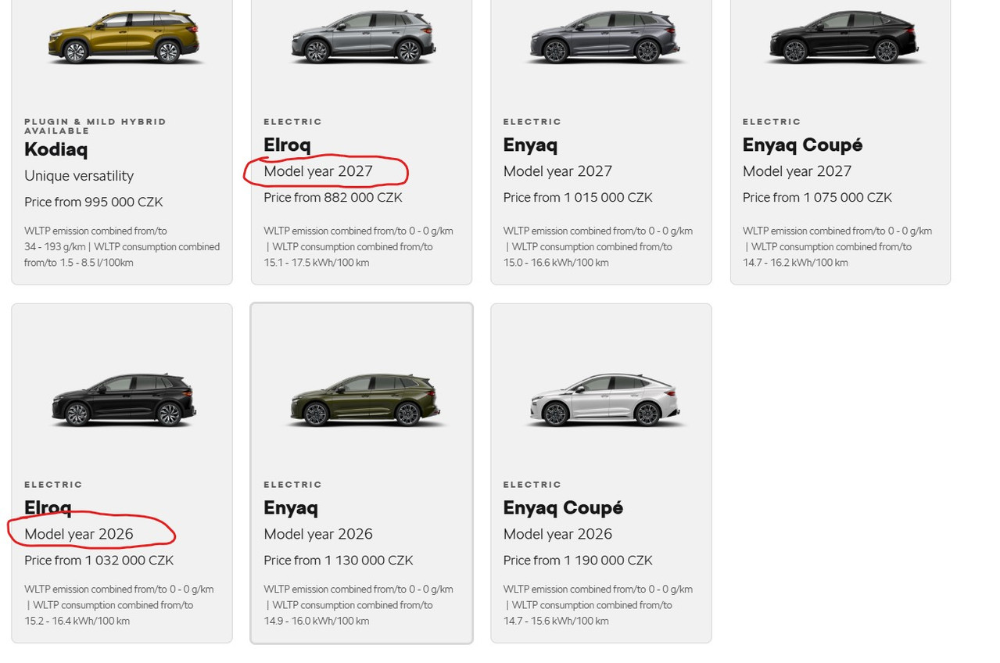This screenshot has width=1000, height=663.
Task: Click WLTP text showing 15.0 - 16.6 kWh/100 km
Action: click(x=598, y=246)
